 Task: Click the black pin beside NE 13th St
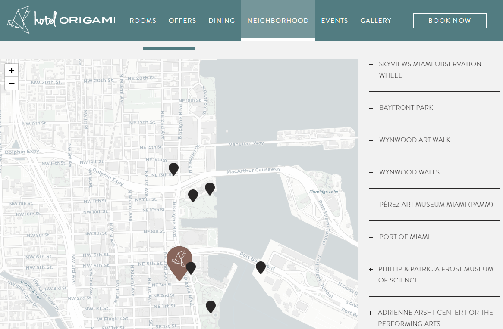pos(173,169)
